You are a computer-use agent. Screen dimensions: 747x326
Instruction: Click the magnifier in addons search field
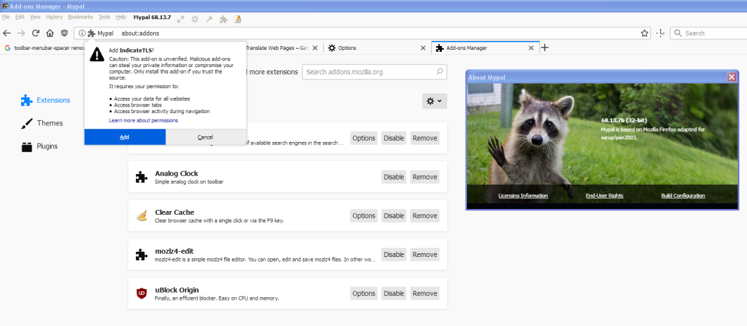pyautogui.click(x=439, y=72)
